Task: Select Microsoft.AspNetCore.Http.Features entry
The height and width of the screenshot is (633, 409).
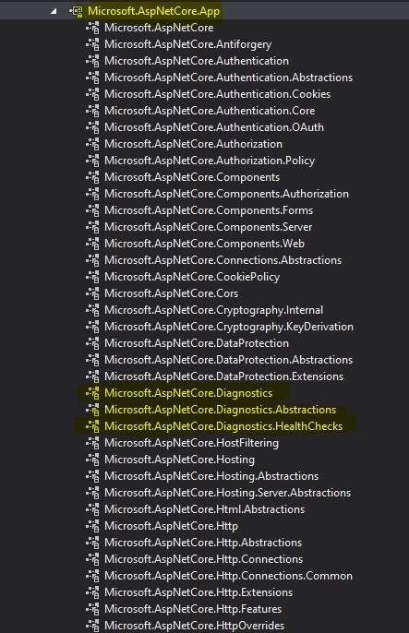Action: click(x=193, y=609)
